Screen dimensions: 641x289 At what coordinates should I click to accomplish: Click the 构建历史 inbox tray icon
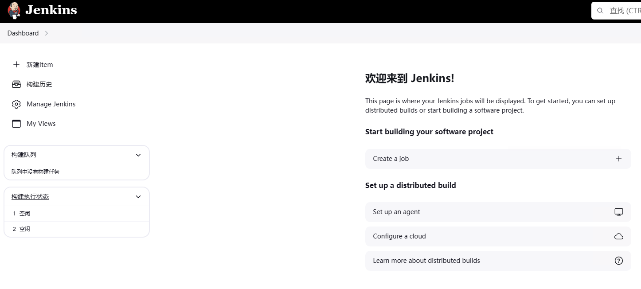point(16,84)
